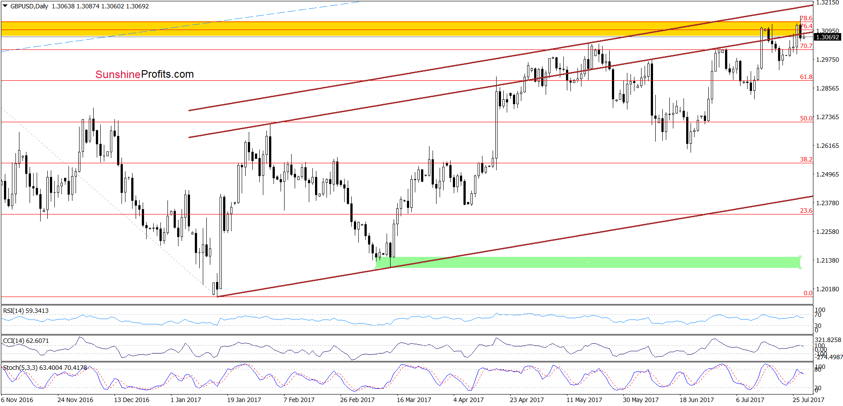Click the 30 May 2017 date label

(641, 400)
